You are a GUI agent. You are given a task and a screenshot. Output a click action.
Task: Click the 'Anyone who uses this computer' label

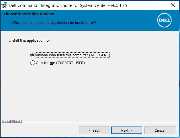point(62,55)
